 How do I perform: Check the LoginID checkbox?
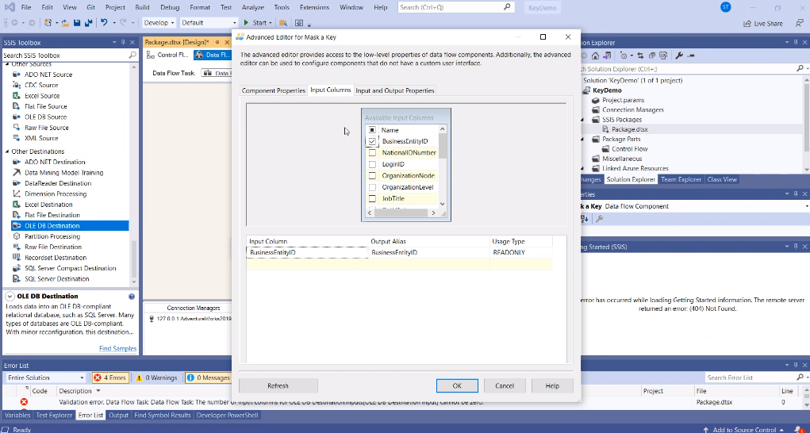tap(372, 164)
